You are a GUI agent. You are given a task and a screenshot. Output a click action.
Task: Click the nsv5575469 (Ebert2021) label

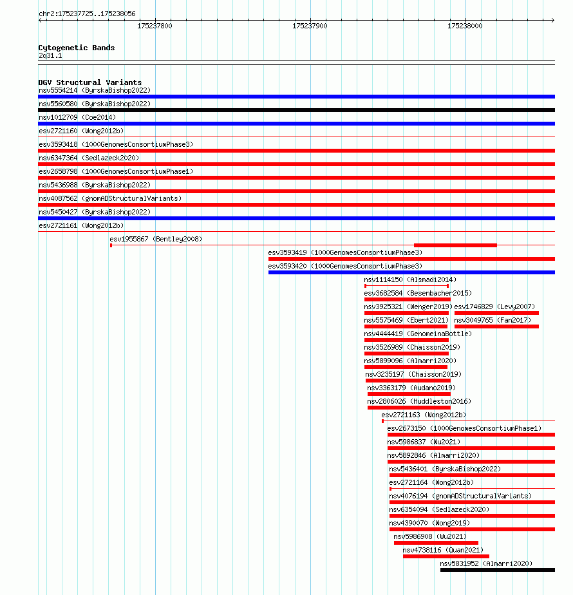click(x=406, y=320)
